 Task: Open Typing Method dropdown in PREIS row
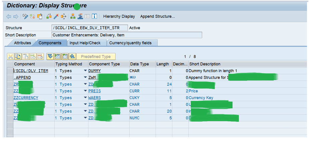[85, 91]
